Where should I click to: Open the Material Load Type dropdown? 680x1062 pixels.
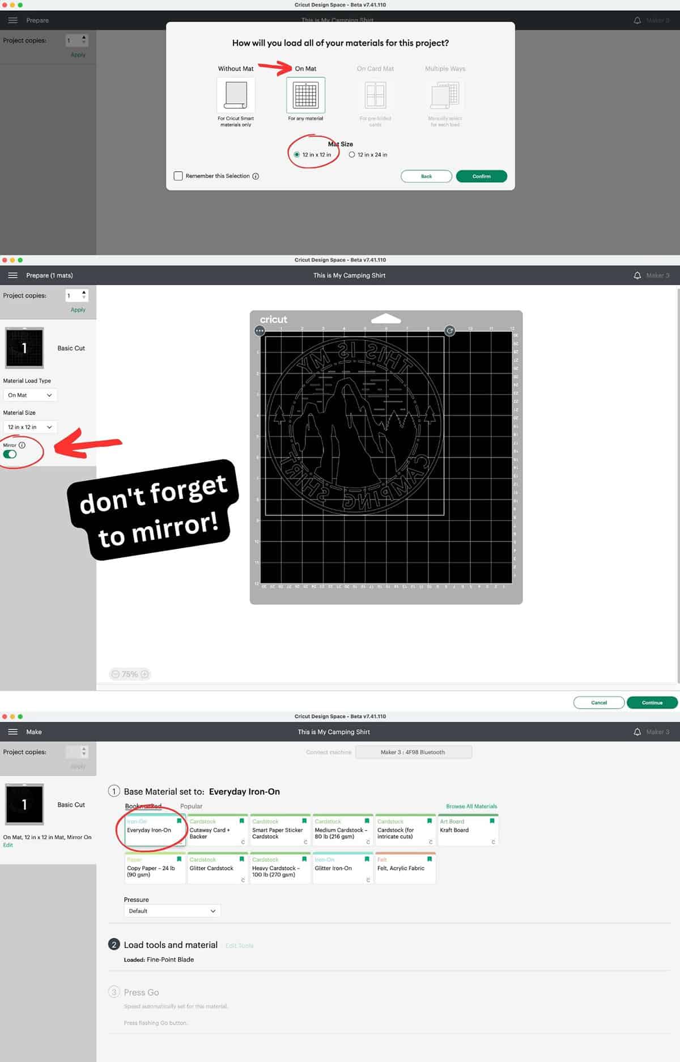pyautogui.click(x=30, y=395)
